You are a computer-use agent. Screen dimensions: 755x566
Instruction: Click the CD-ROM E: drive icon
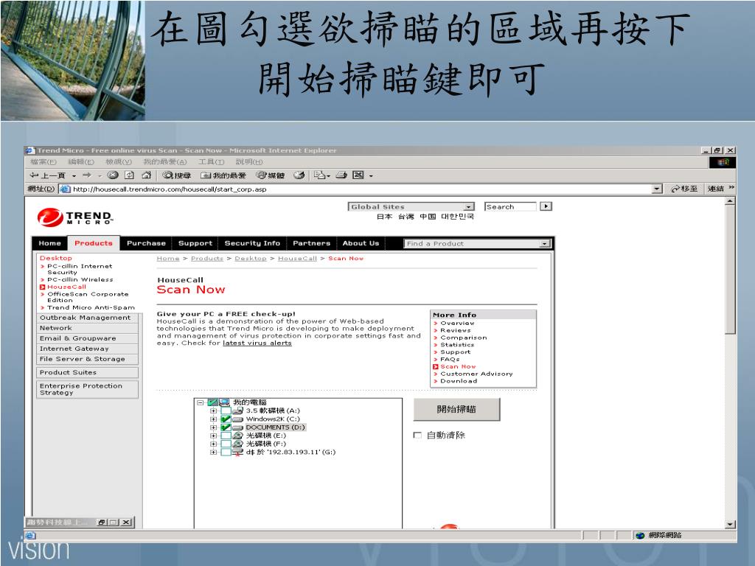click(237, 436)
